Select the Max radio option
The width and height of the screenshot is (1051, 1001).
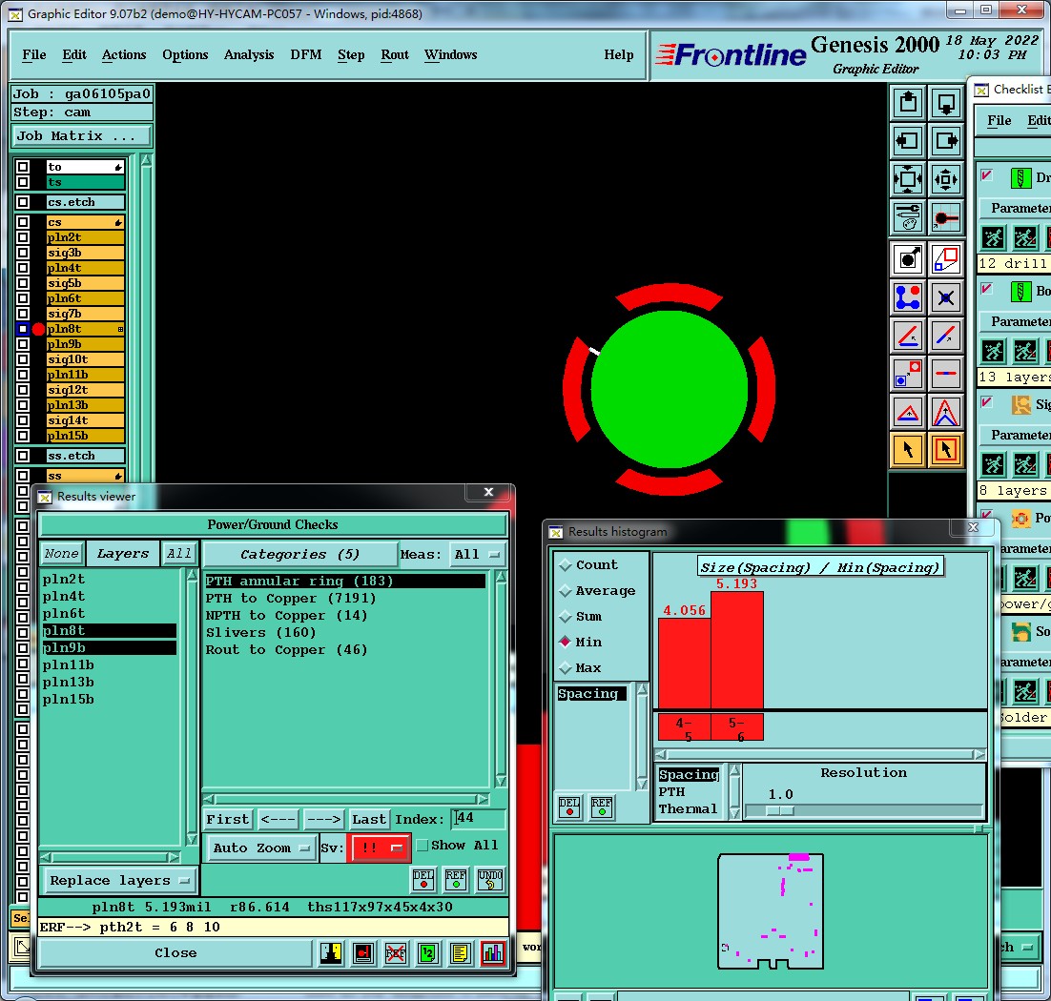[x=565, y=668]
